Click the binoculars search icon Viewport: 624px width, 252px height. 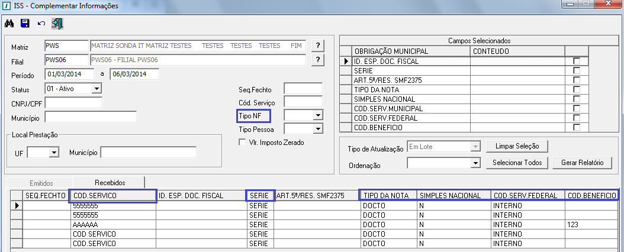9,24
